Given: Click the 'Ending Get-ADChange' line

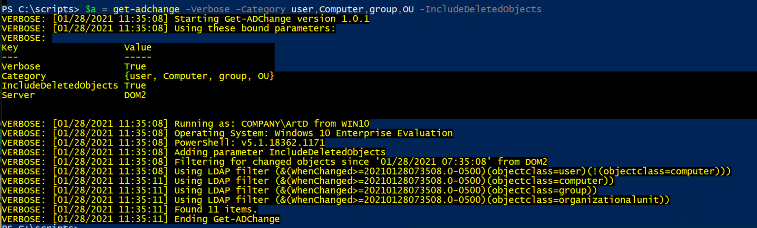Looking at the screenshot, I should 140,219.
